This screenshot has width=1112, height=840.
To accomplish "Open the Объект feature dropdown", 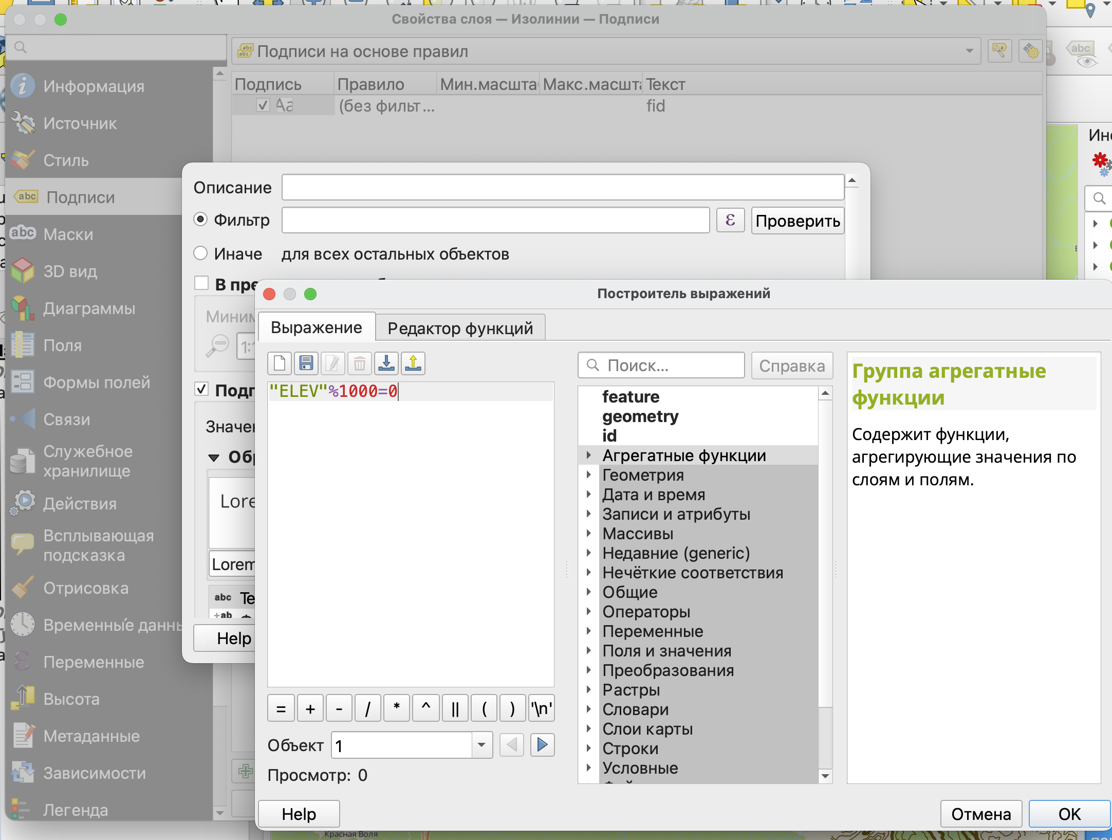I will click(x=481, y=745).
